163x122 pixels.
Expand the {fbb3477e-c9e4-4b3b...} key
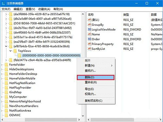[6, 60]
